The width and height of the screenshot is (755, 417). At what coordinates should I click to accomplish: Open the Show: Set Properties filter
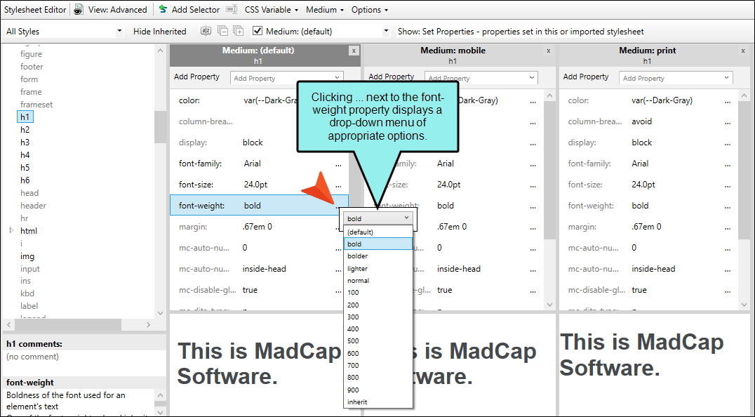(521, 32)
